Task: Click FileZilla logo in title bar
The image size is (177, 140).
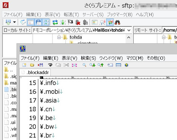Action: point(6,5)
